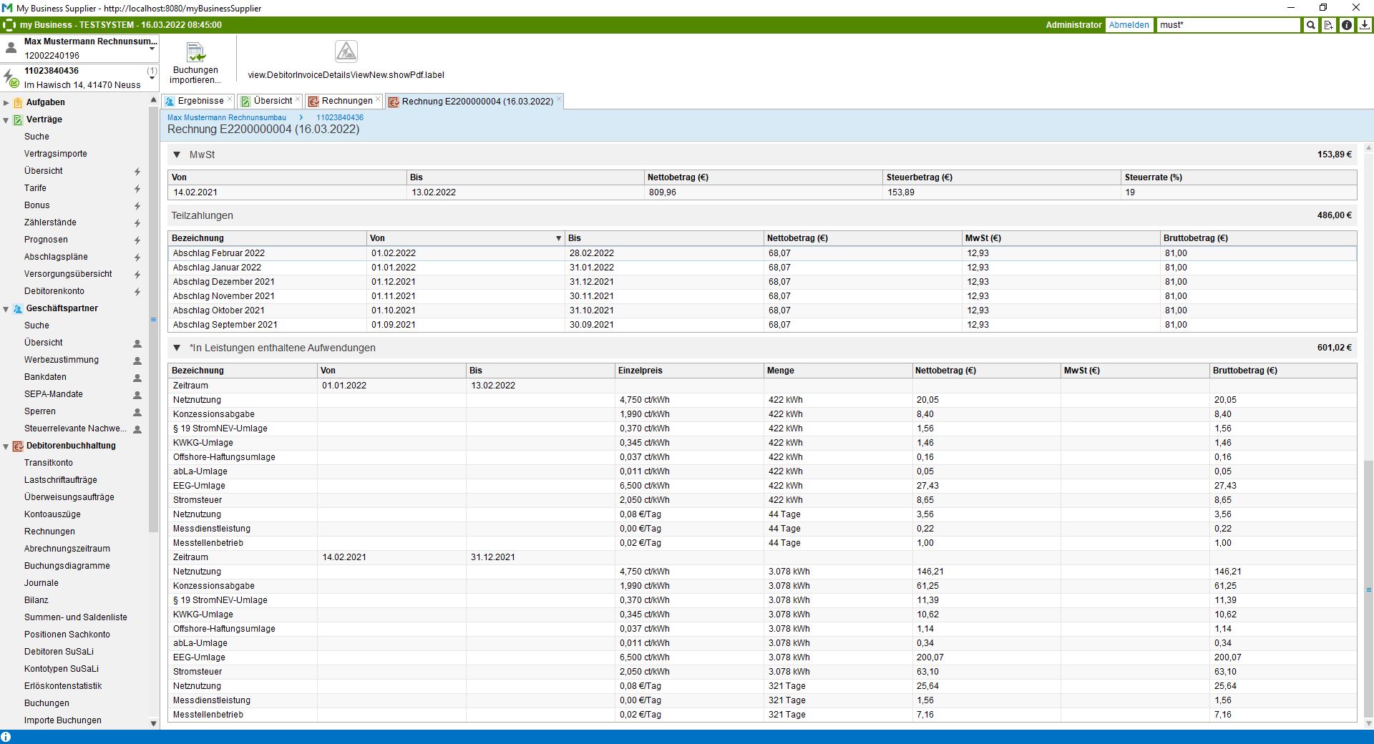This screenshot has height=744, width=1374.
Task: Click breadcrumb link 11023840436
Action: pos(340,117)
